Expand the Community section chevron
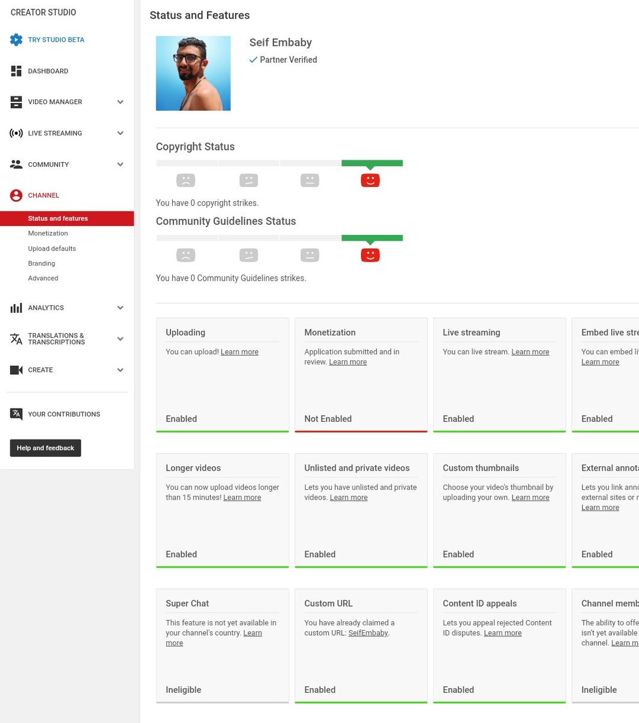Viewport: 639px width, 723px height. click(x=120, y=164)
